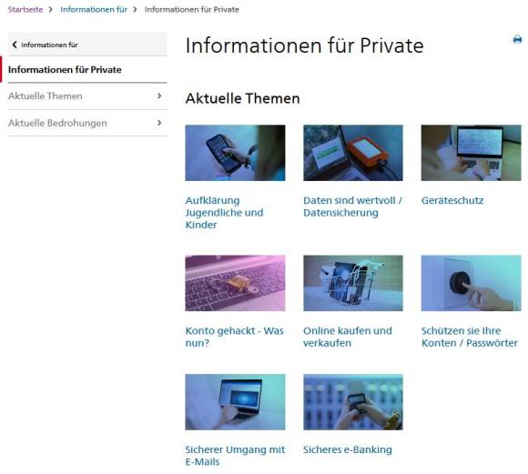Select Informationen für Private in the sidebar
This screenshot has width=528, height=474.
(65, 70)
